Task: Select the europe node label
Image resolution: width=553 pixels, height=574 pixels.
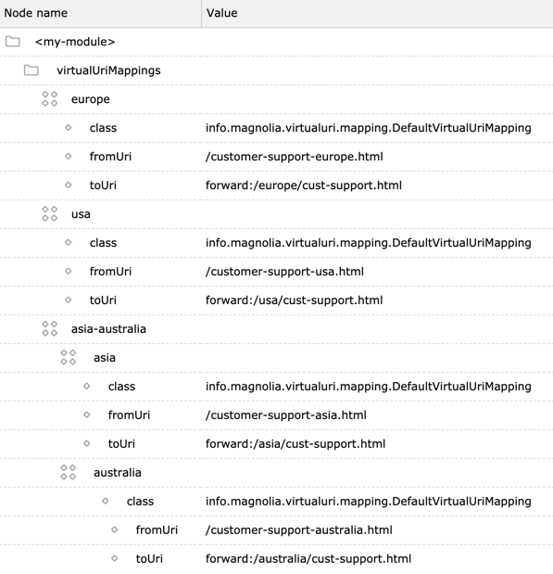Action: (91, 99)
